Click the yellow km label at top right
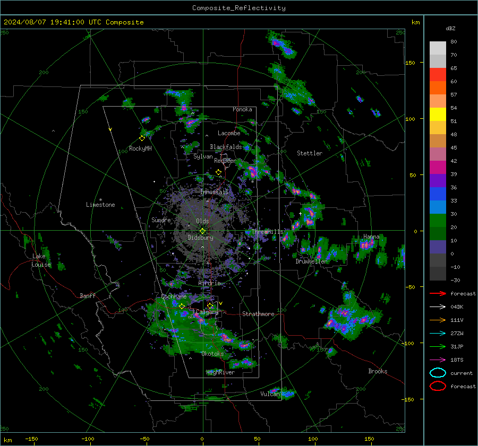This screenshot has height=446, width=478. [415, 22]
